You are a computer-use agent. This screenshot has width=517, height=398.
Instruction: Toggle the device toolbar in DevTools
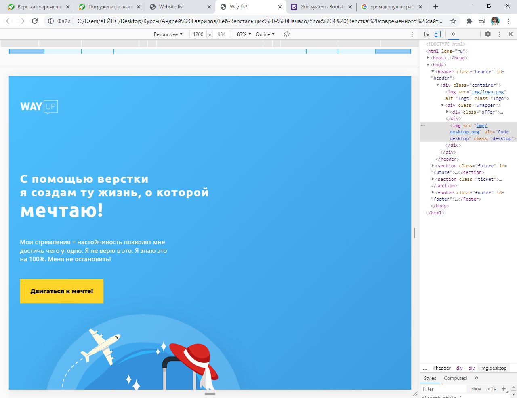point(437,34)
